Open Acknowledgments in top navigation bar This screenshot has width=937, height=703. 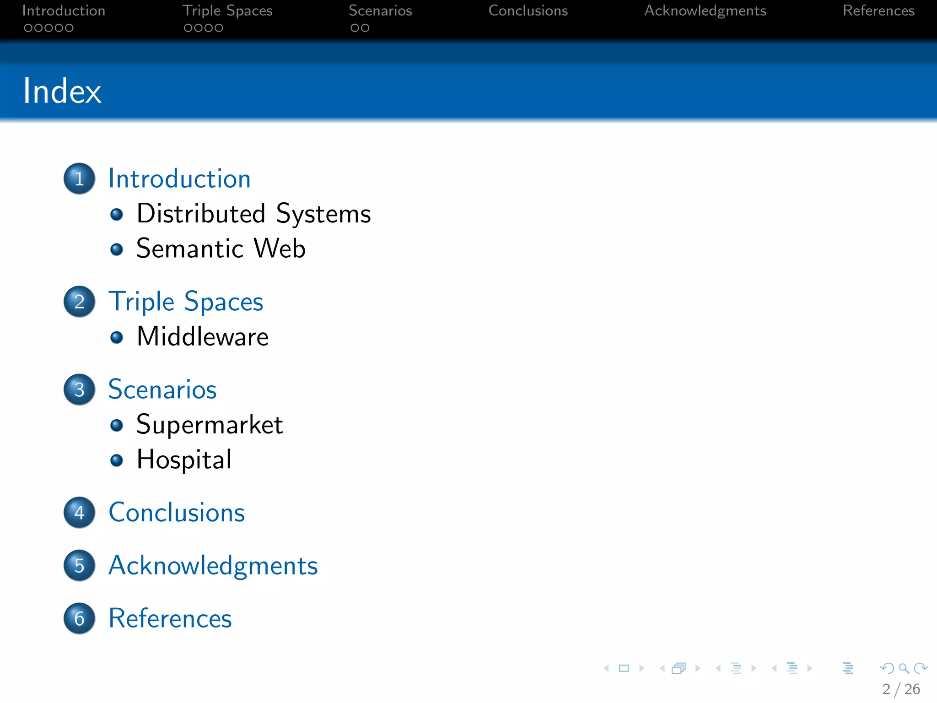705,11
